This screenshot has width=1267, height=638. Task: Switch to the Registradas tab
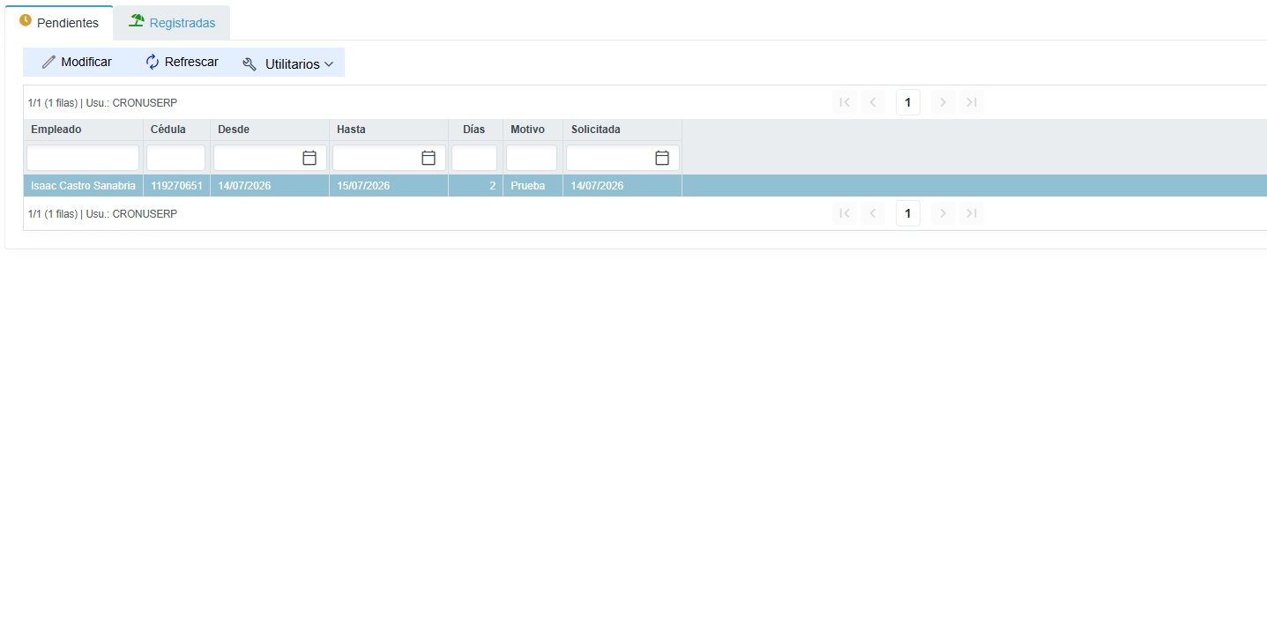click(x=172, y=23)
